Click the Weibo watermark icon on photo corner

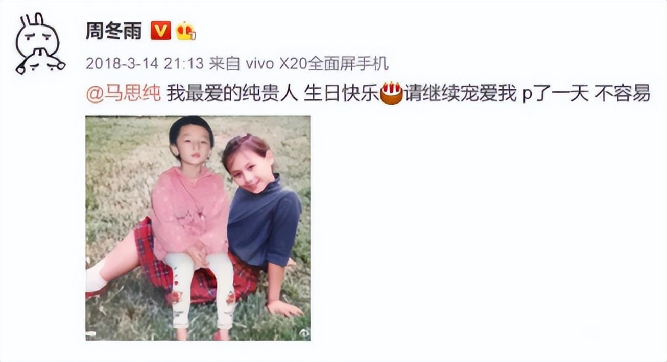tap(304, 332)
